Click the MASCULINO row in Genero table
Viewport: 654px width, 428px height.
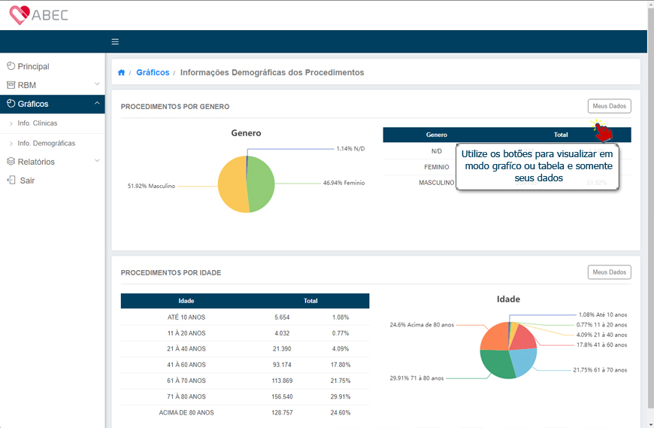click(x=507, y=183)
